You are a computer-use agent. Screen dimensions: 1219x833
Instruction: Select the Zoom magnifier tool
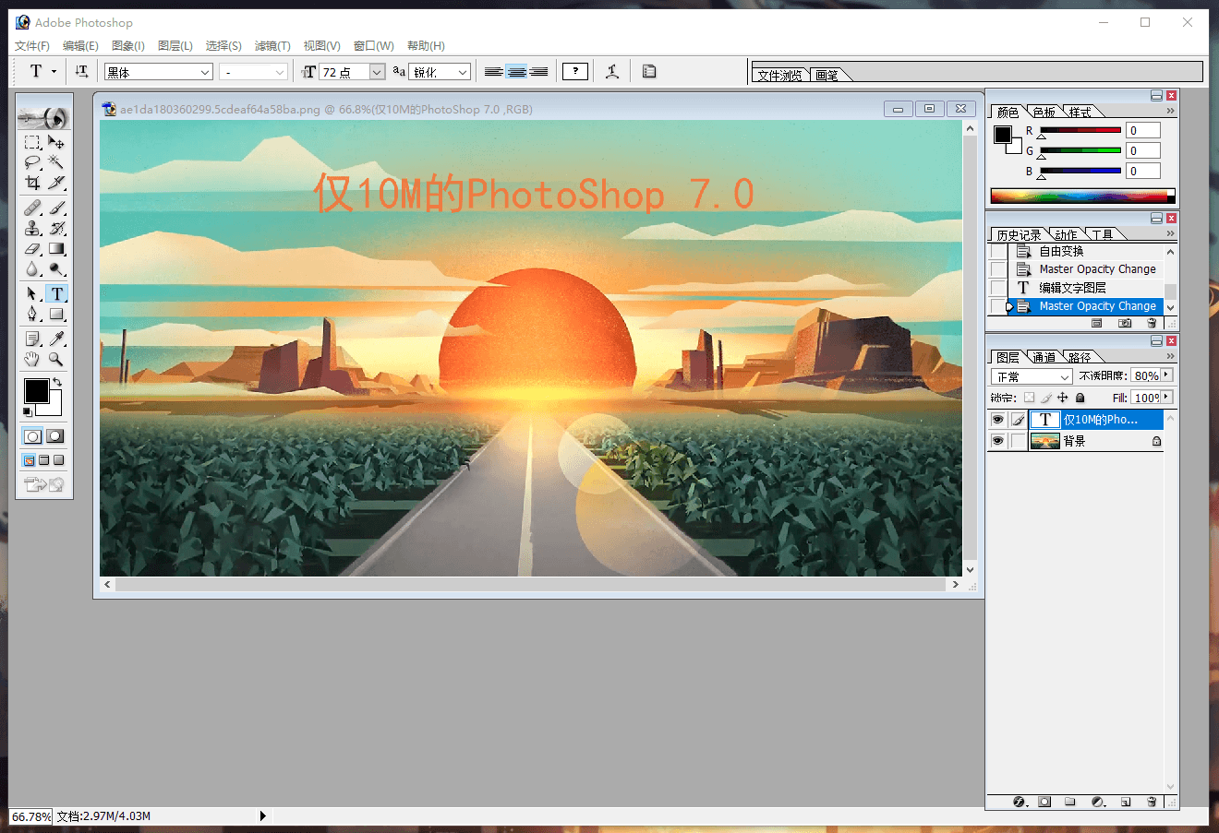pyautogui.click(x=56, y=359)
